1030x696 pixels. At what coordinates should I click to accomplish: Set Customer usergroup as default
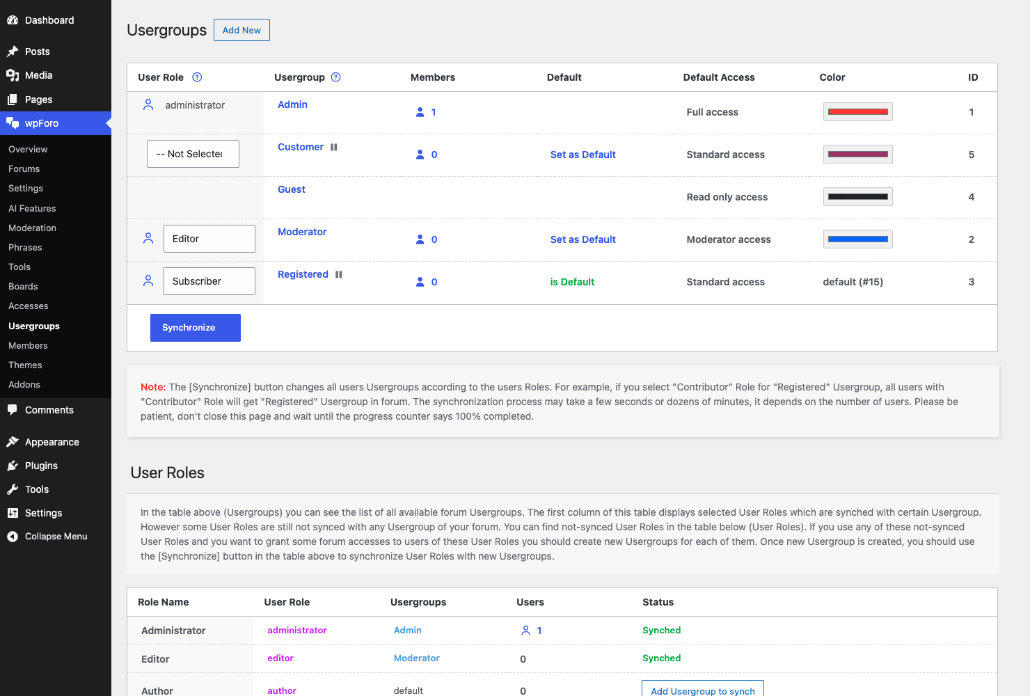(583, 155)
